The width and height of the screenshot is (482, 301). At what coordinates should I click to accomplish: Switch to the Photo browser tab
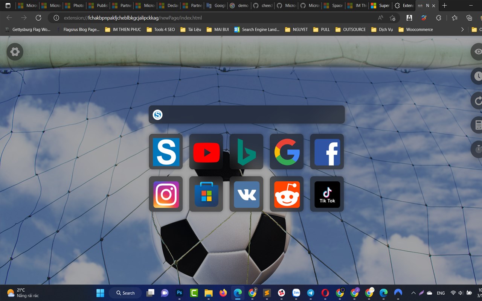75,6
